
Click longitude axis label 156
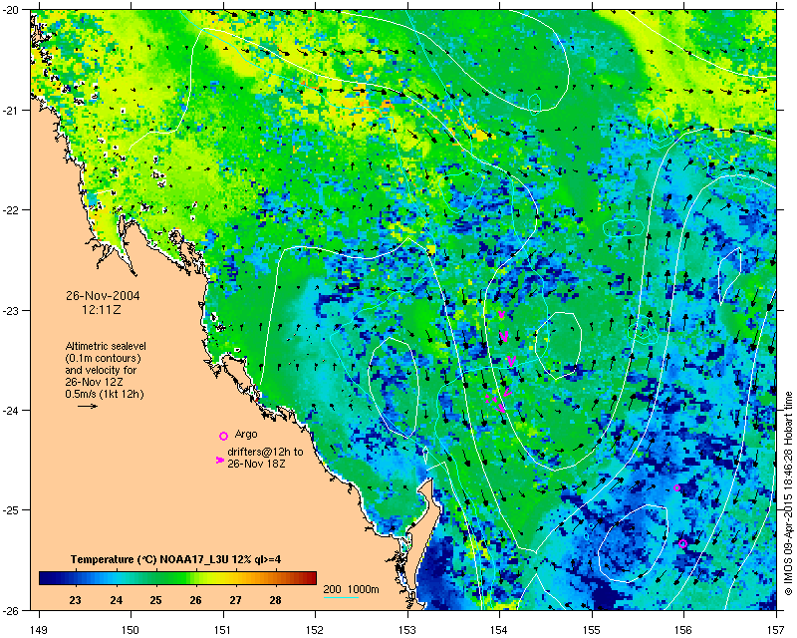point(683,630)
